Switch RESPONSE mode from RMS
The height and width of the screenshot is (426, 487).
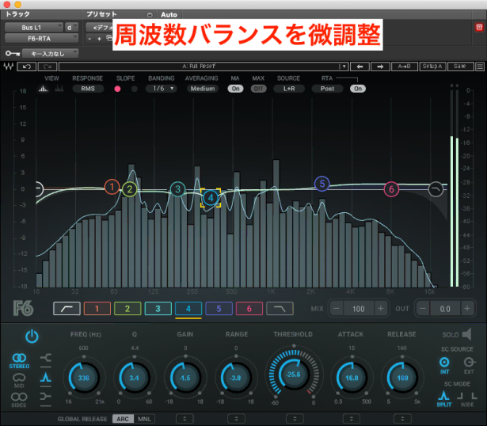[88, 89]
